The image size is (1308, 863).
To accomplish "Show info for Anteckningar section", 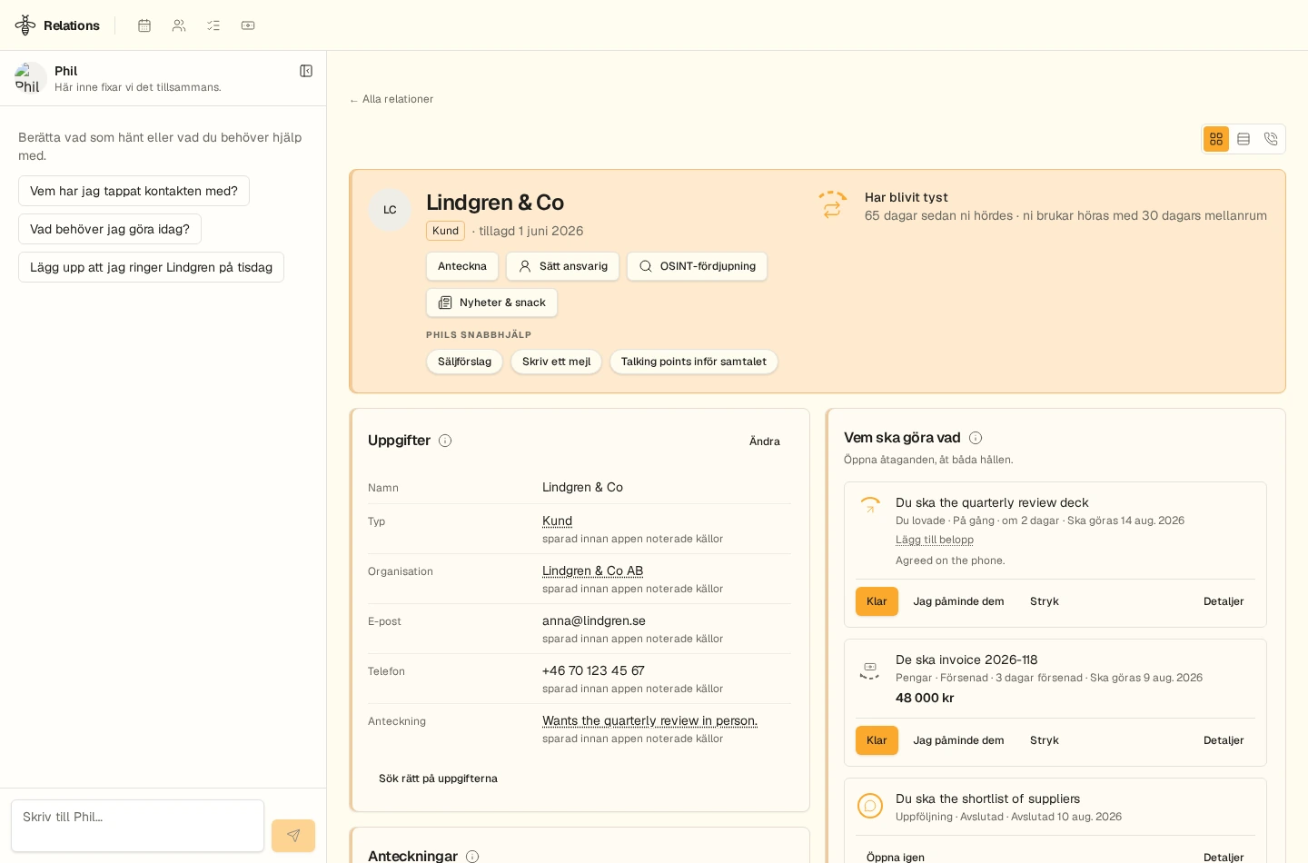I will pos(472,857).
